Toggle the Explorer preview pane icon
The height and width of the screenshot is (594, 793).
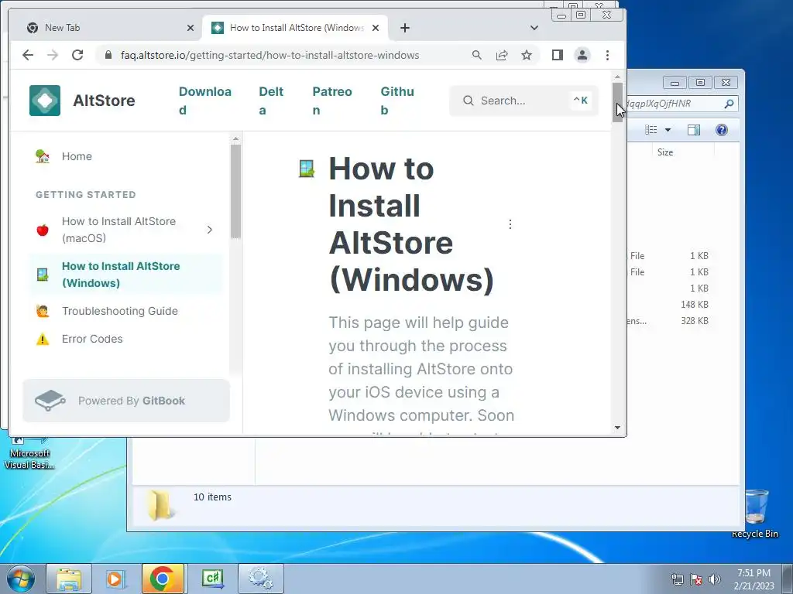click(x=694, y=130)
